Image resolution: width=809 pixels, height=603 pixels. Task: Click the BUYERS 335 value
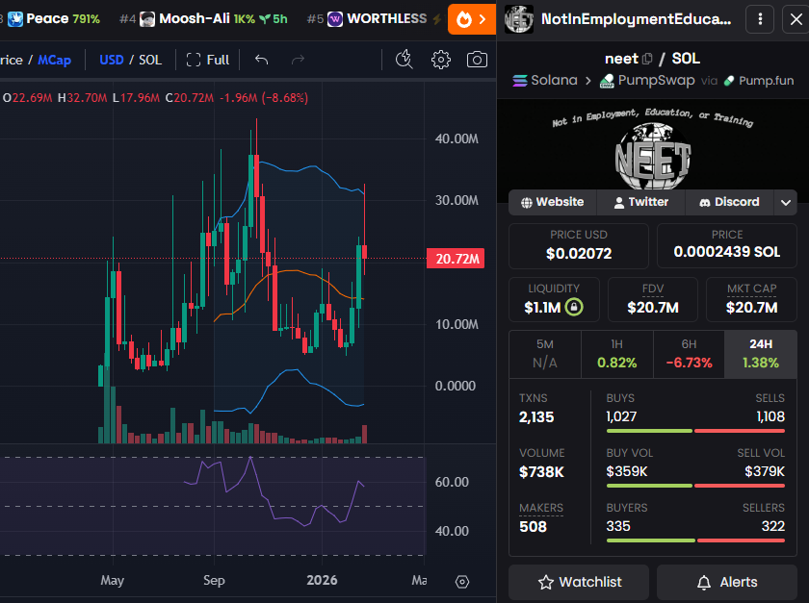pyautogui.click(x=618, y=526)
